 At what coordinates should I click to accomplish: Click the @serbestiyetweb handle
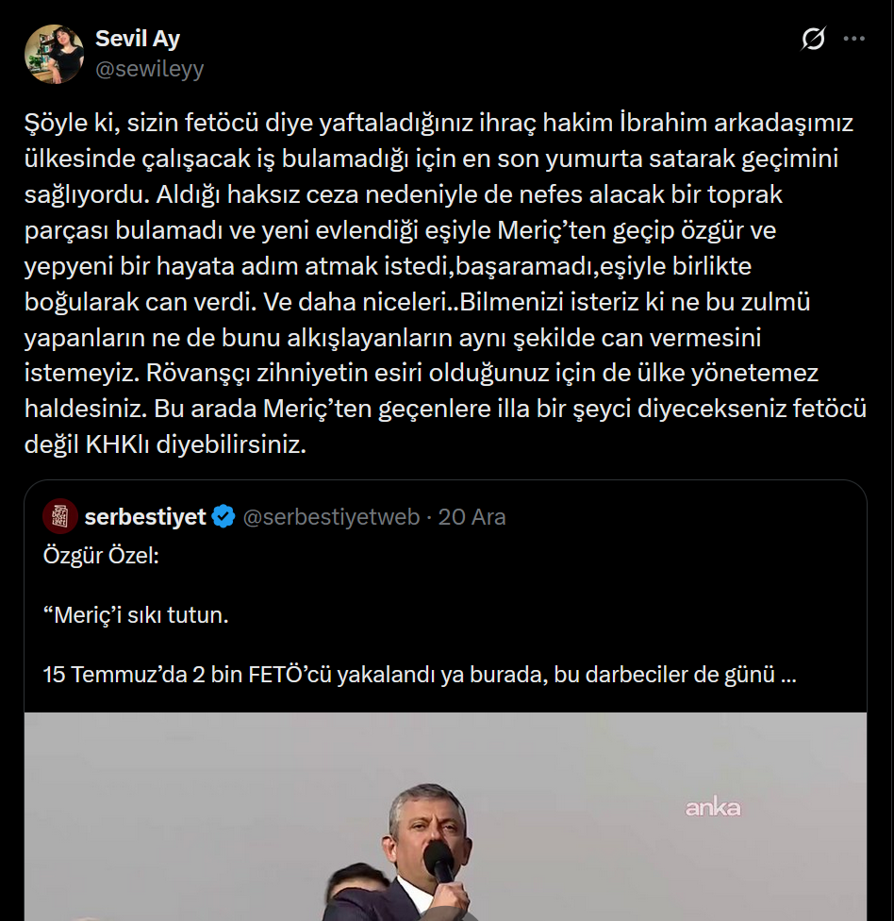point(331,517)
